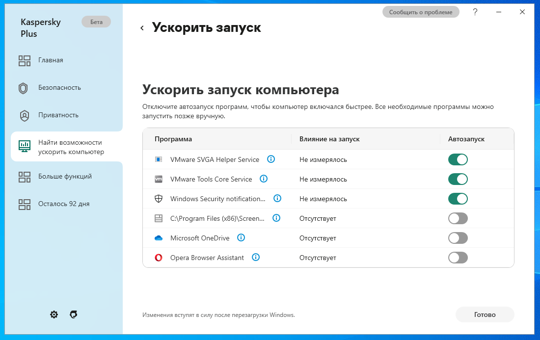Click the Windows Security shield program icon
The height and width of the screenshot is (340, 540).
pos(159,199)
